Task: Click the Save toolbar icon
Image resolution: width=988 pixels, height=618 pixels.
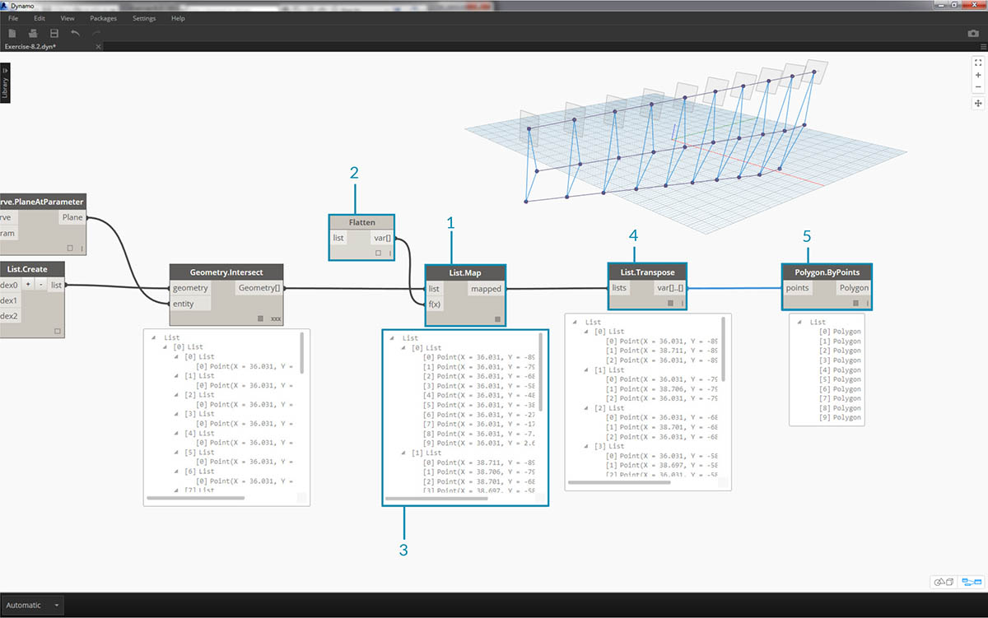Action: coord(54,34)
